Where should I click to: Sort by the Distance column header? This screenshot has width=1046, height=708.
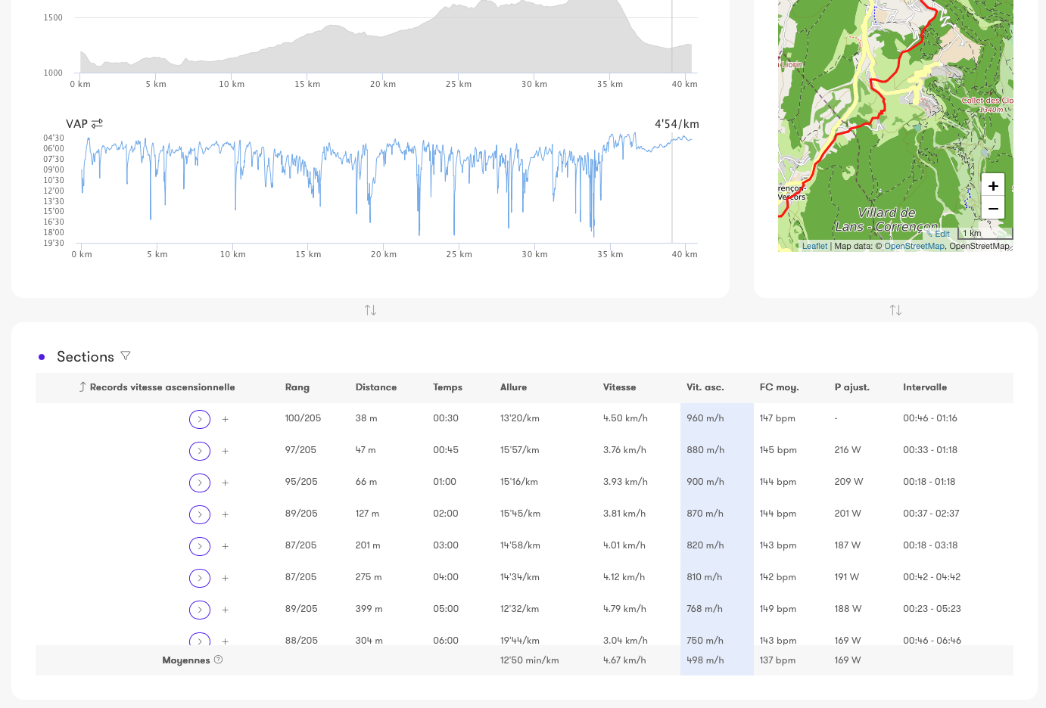[x=375, y=387]
